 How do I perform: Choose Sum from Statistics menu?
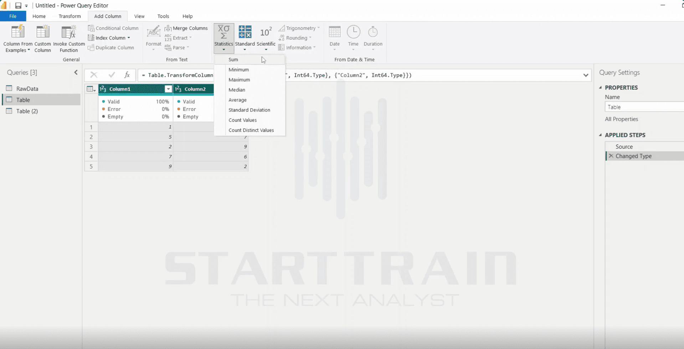point(250,59)
